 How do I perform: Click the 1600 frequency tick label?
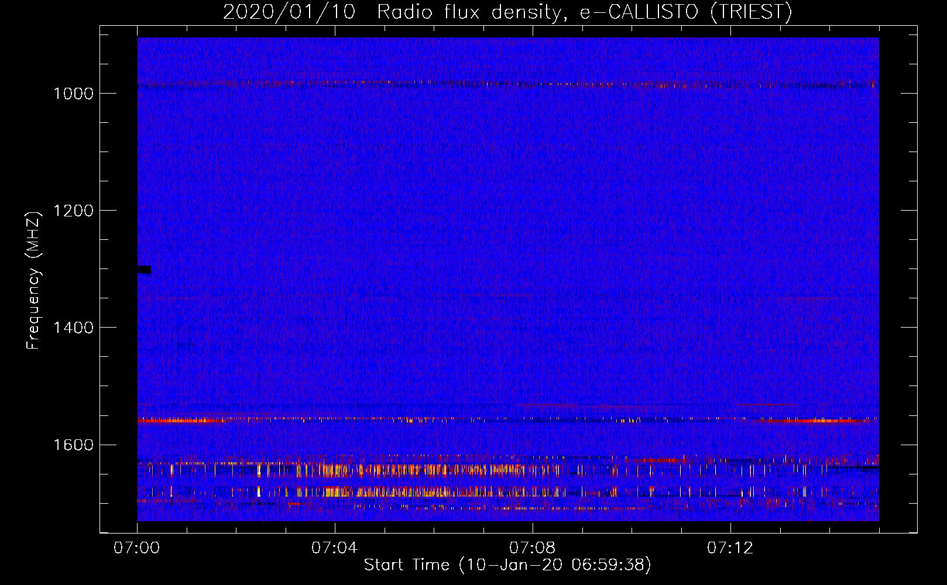(x=73, y=445)
